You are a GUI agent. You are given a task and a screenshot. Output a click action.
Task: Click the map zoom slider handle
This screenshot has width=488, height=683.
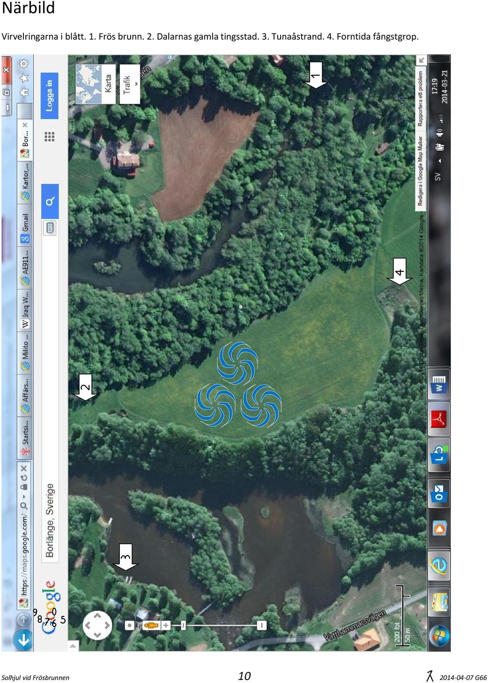click(184, 625)
